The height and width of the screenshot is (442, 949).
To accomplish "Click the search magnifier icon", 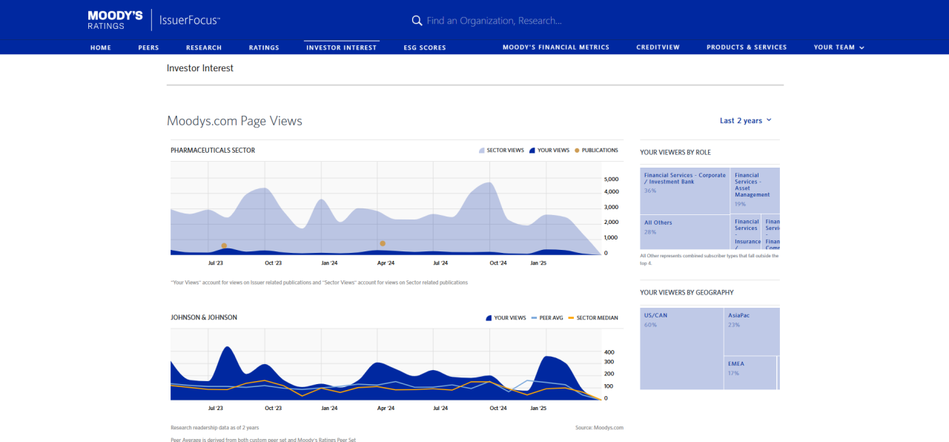I will point(417,21).
